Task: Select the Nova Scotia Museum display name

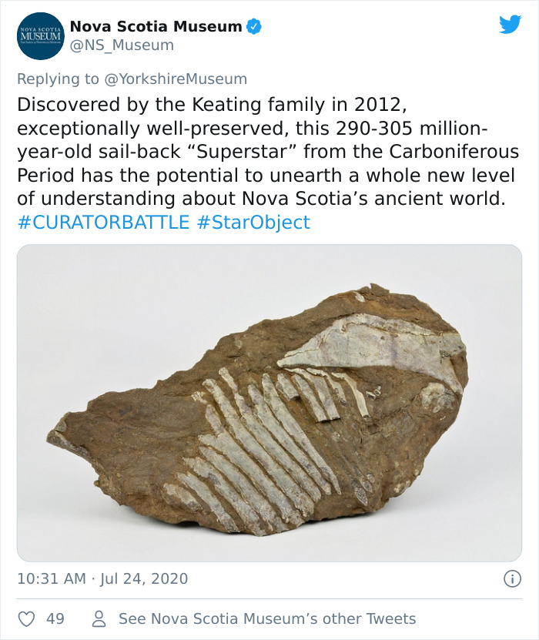Action: [155, 25]
